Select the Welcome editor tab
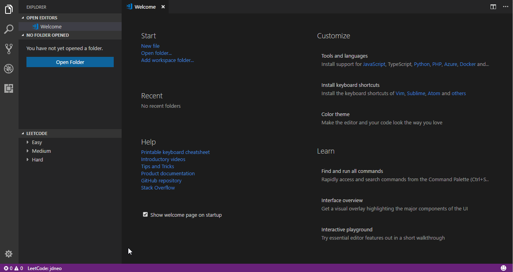 [x=145, y=7]
